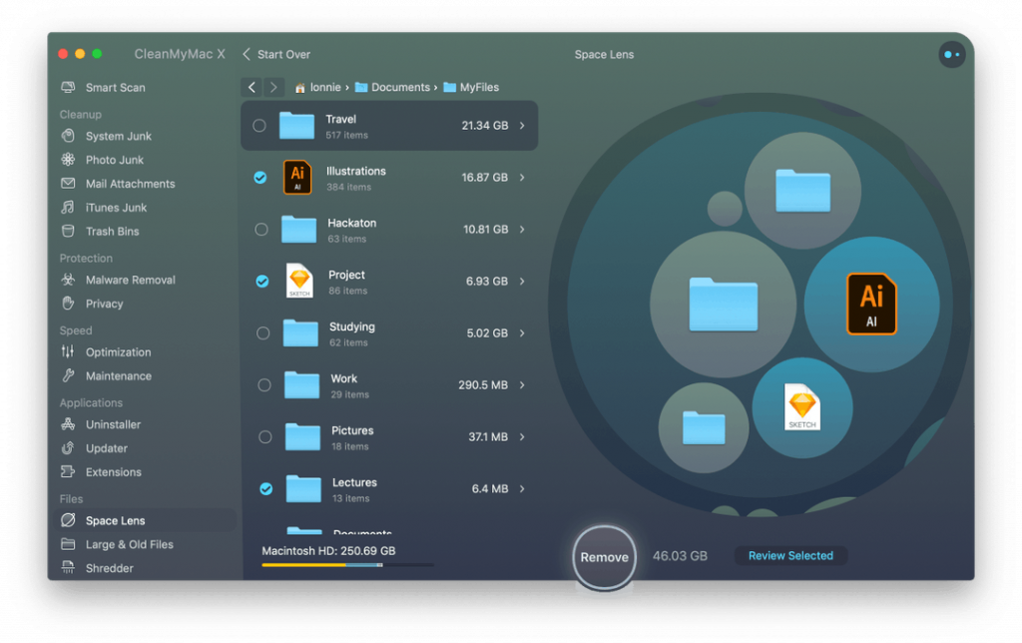The width and height of the screenshot is (1022, 643).
Task: Click the Illustrator file icon in Illustrations row
Action: click(297, 178)
